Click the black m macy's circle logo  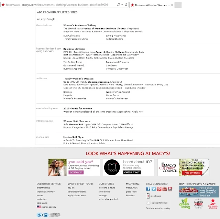[112, 167]
